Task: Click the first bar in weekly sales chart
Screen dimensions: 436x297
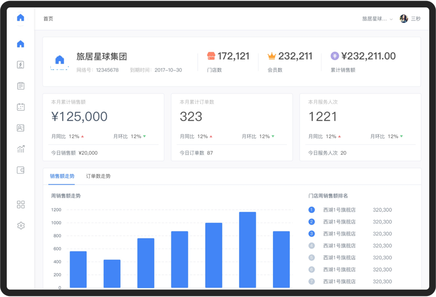Action: click(x=78, y=270)
